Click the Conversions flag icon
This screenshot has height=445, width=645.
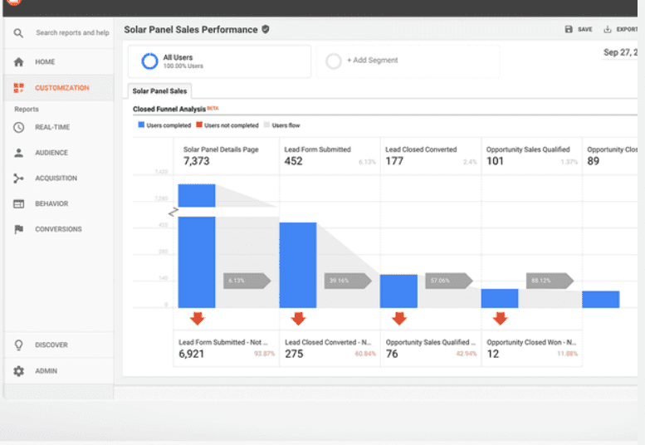[18, 229]
